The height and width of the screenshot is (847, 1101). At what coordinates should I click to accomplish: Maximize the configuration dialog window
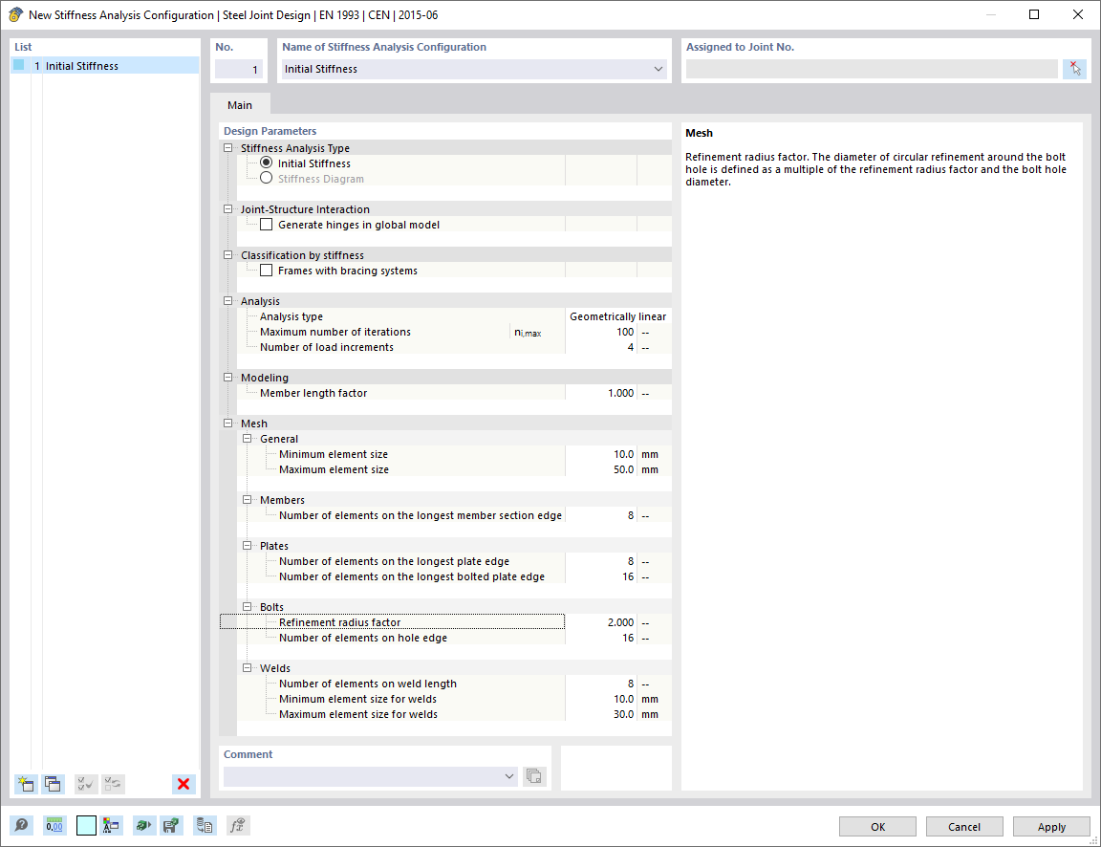tap(1034, 14)
